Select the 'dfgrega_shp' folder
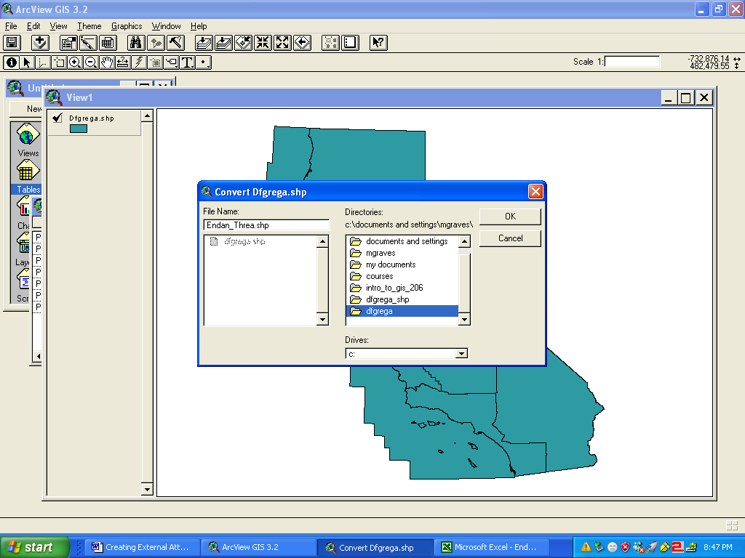Image resolution: width=745 pixels, height=558 pixels. coord(402,299)
